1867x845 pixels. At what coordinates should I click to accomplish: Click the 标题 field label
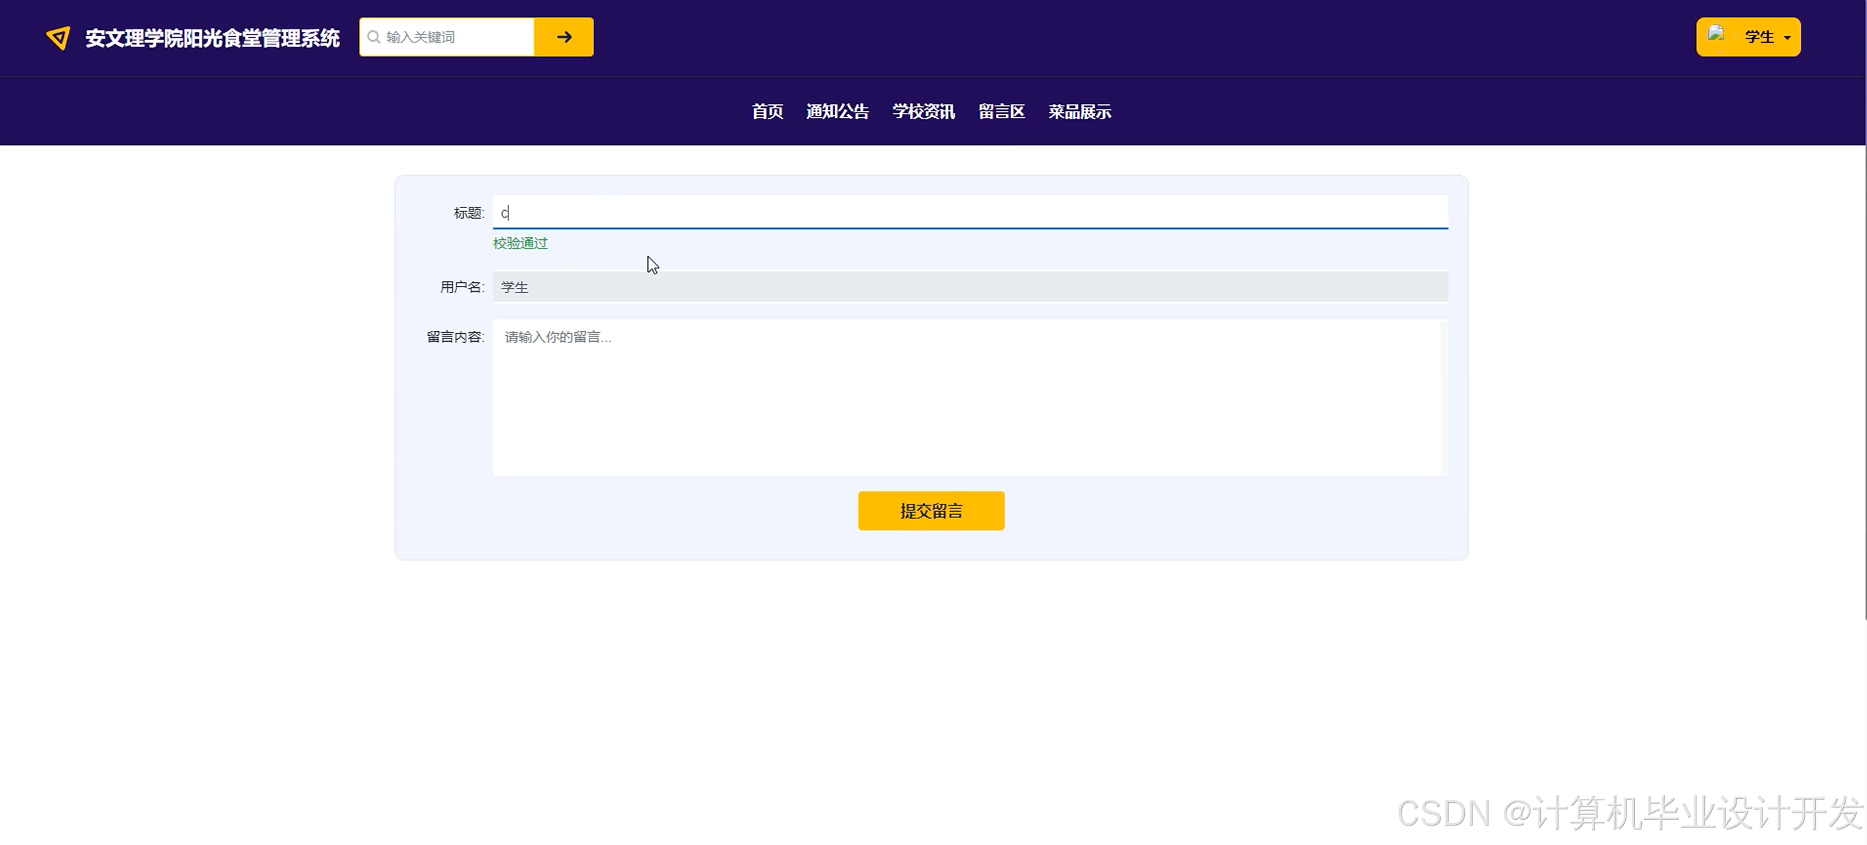point(468,213)
